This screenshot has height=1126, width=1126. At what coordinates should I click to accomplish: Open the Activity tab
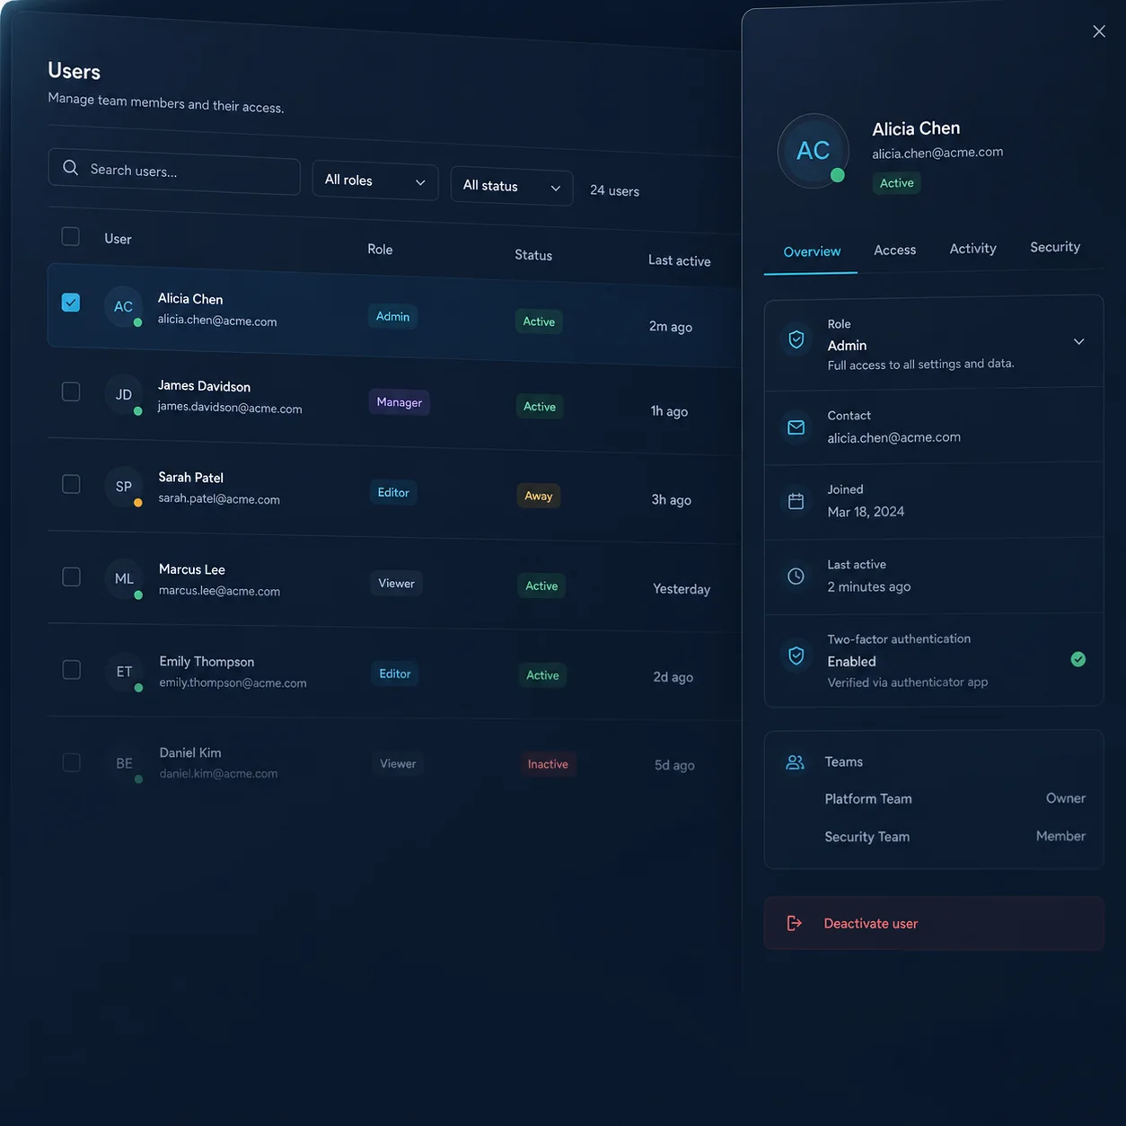[973, 249]
